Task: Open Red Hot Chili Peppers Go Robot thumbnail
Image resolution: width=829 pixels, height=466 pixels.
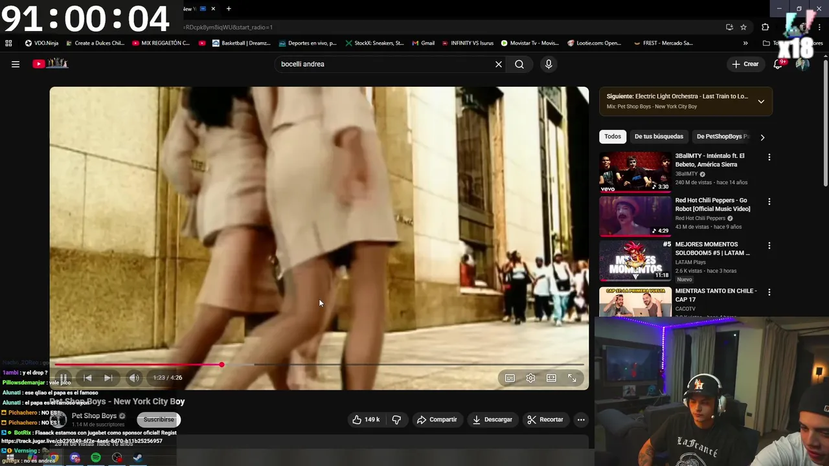Action: pos(635,216)
